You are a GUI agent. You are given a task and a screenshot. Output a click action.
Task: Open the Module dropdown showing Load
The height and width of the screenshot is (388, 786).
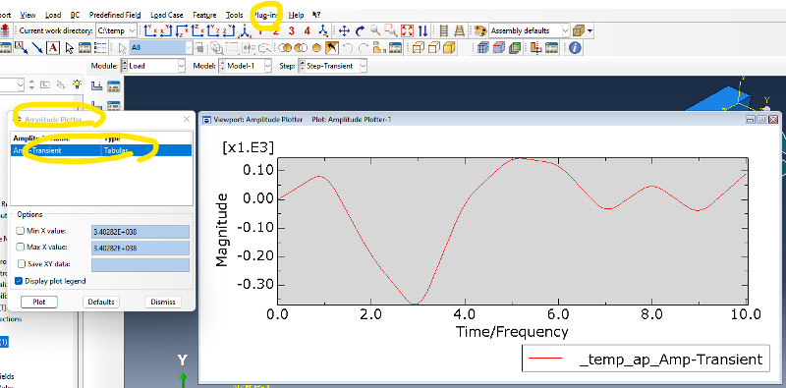pyautogui.click(x=152, y=66)
